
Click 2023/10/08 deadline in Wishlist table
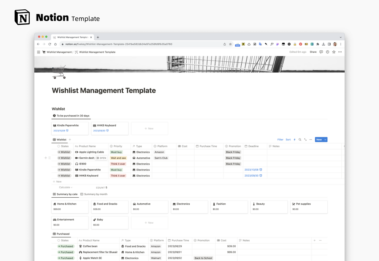coord(253,170)
